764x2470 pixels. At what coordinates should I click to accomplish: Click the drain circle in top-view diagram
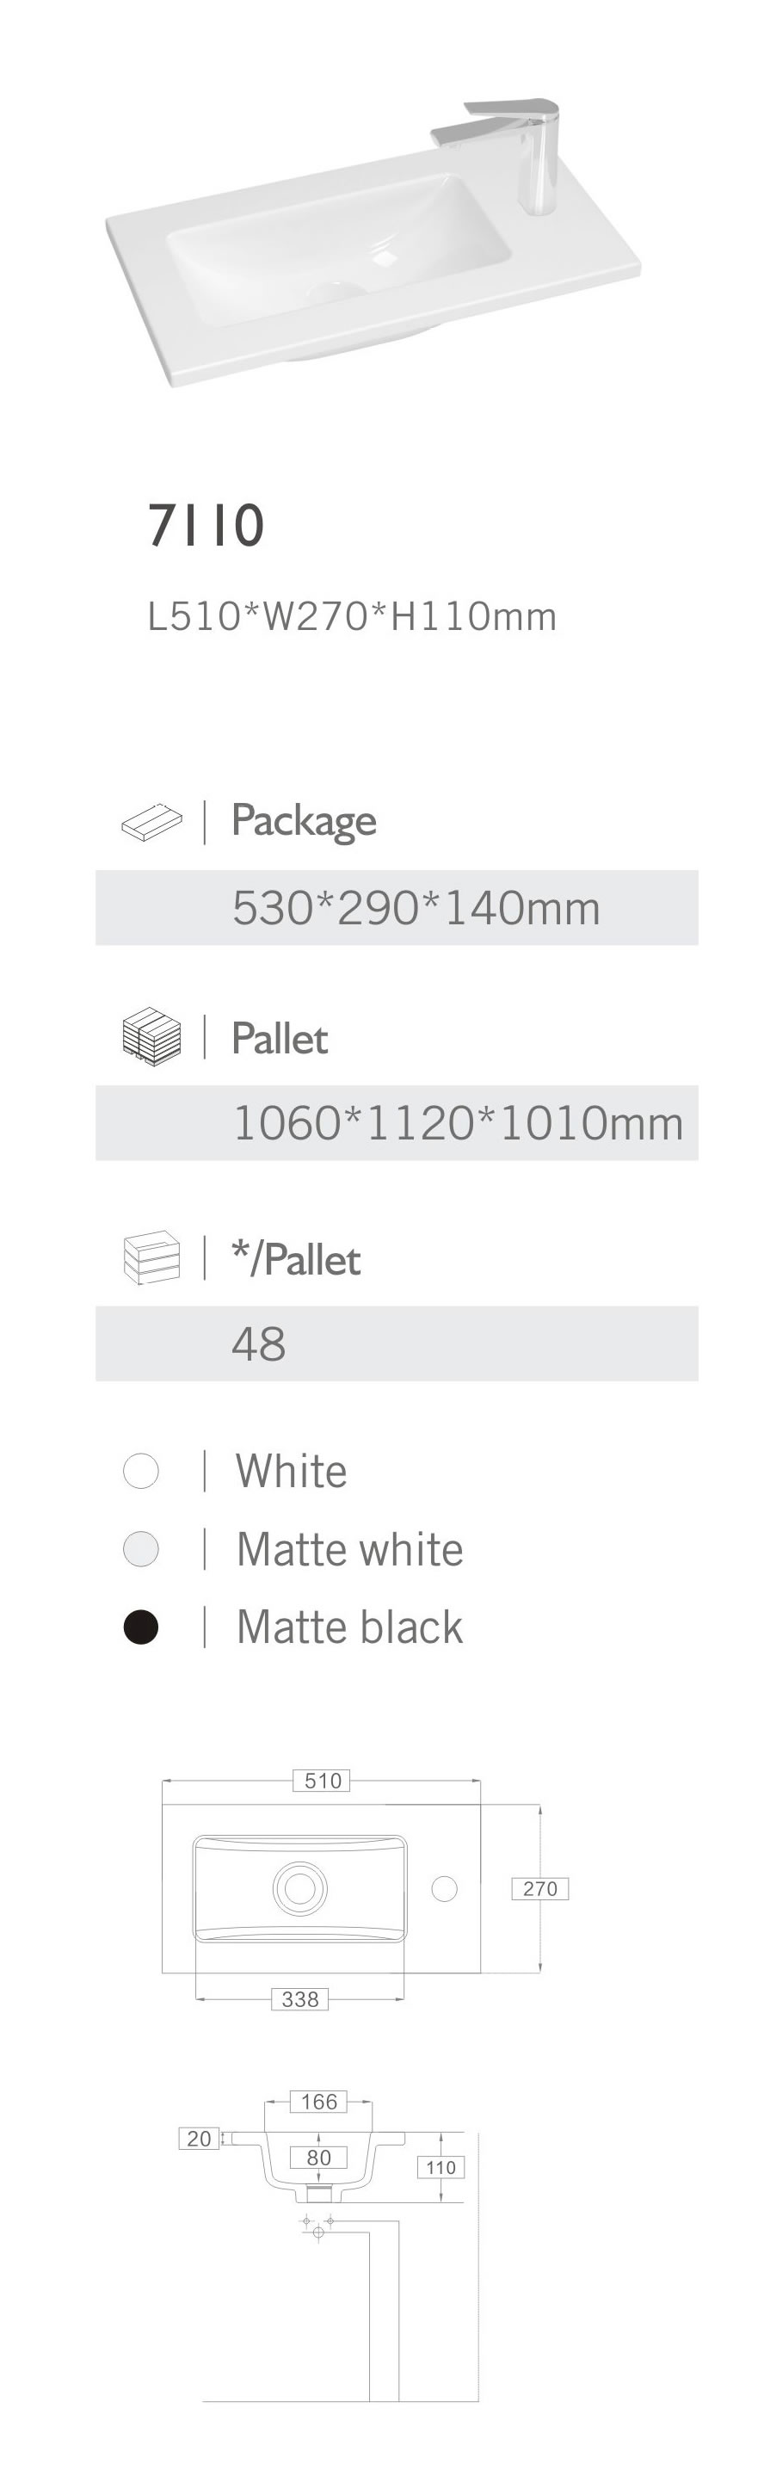[x=300, y=1887]
